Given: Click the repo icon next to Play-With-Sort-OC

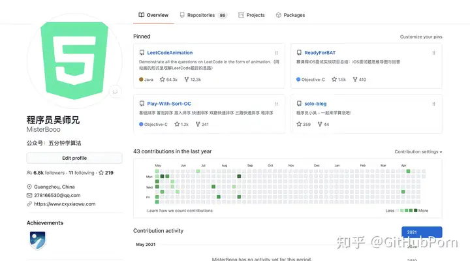Looking at the screenshot, I should click(x=142, y=104).
